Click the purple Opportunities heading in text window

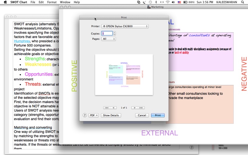click(38, 74)
